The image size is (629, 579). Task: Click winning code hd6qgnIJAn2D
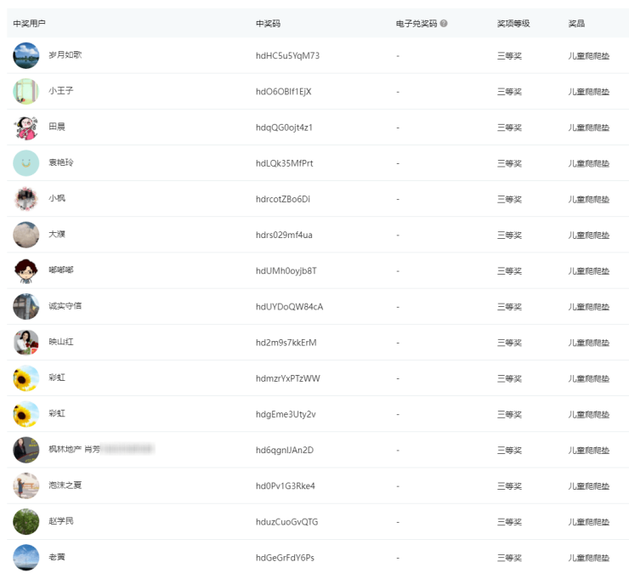click(x=285, y=451)
